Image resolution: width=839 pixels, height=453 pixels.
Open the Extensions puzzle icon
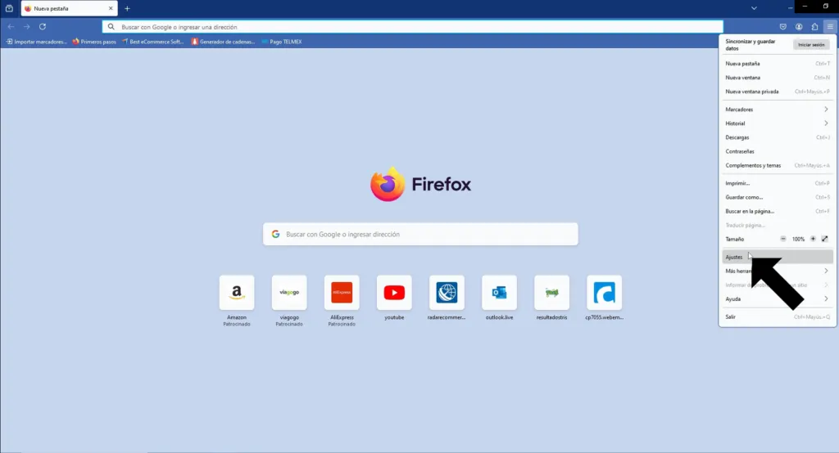(x=814, y=27)
